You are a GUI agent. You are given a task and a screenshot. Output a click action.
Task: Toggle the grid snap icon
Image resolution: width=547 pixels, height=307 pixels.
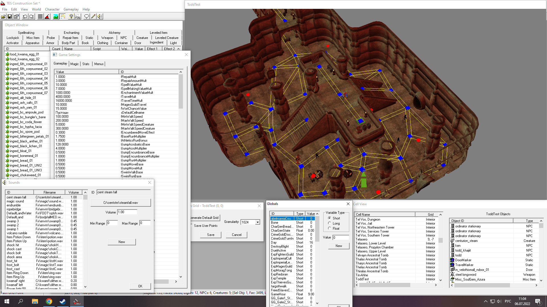40,16
